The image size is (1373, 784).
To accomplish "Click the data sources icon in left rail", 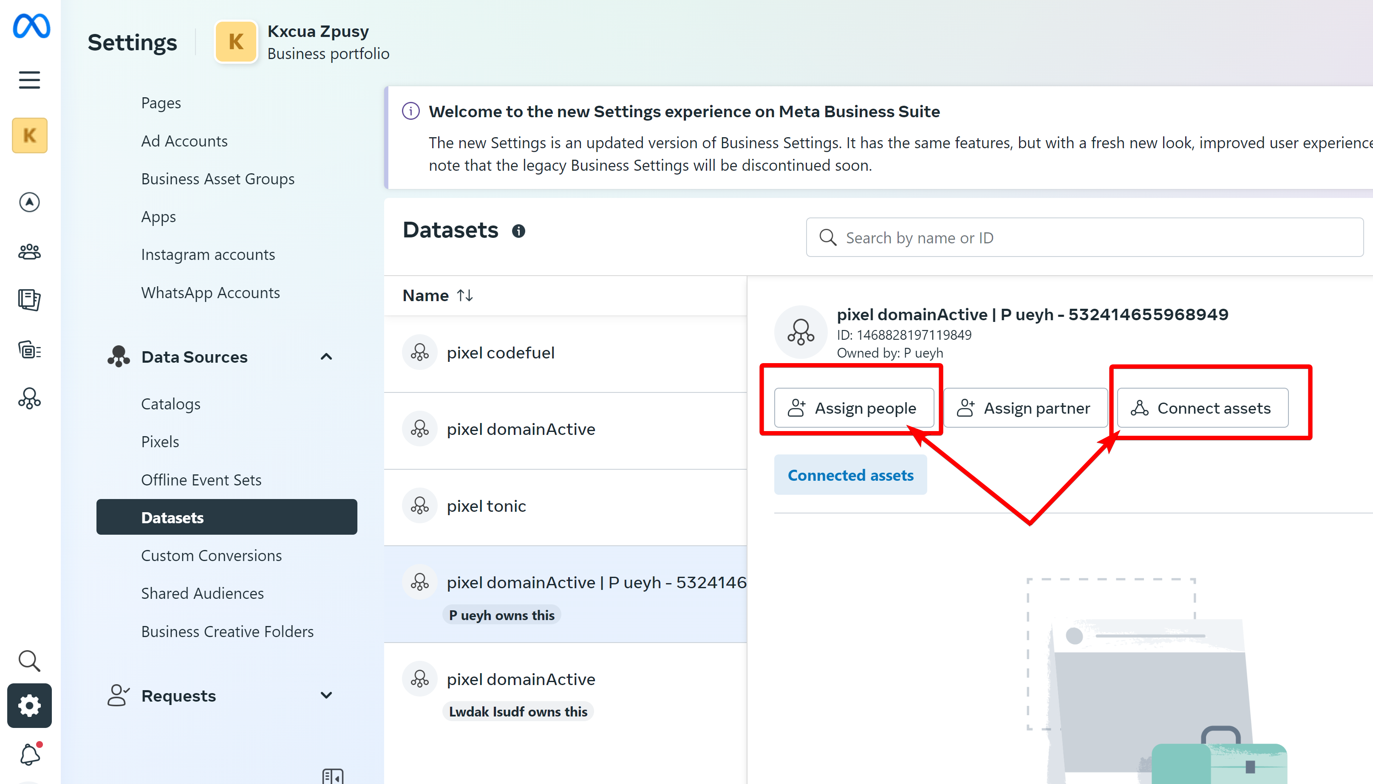I will (x=29, y=398).
